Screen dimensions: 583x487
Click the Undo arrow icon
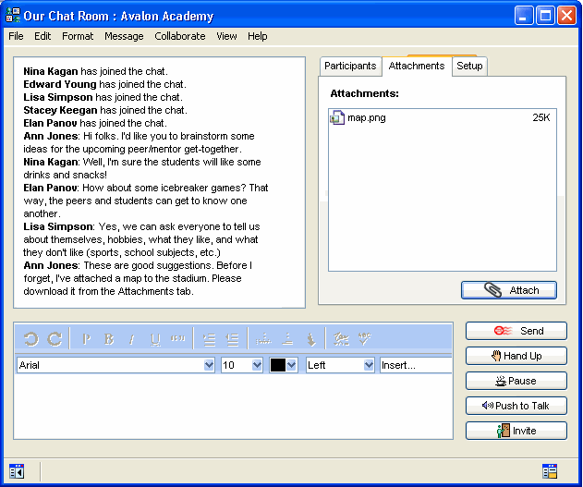[x=30, y=339]
